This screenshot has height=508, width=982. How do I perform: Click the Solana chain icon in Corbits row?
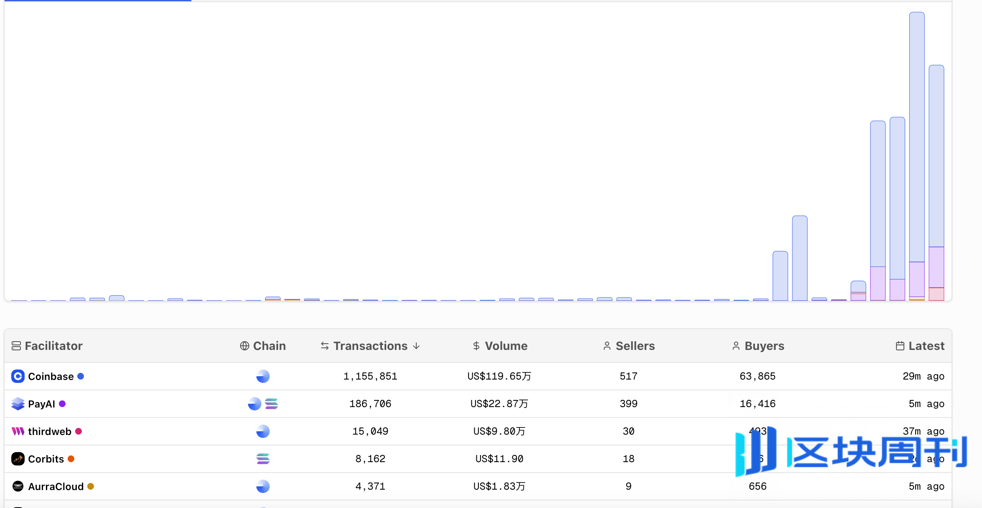click(263, 459)
